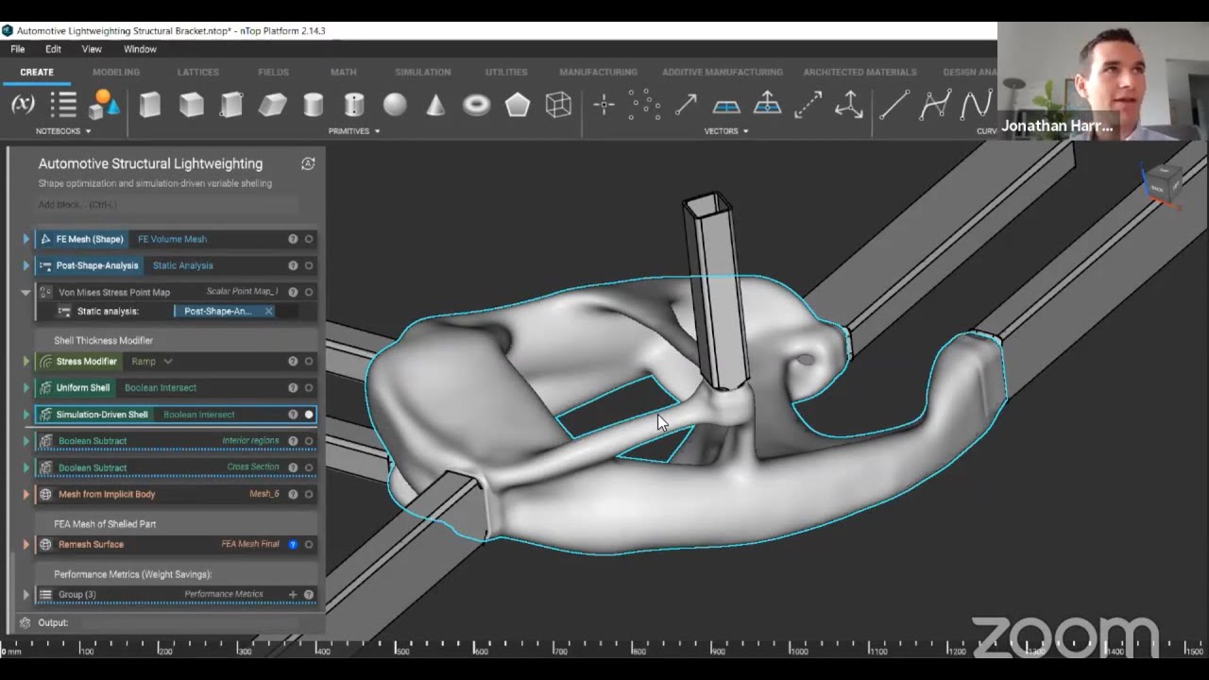The image size is (1209, 680).
Task: Click the notebook user icon beside the title
Action: click(x=308, y=163)
